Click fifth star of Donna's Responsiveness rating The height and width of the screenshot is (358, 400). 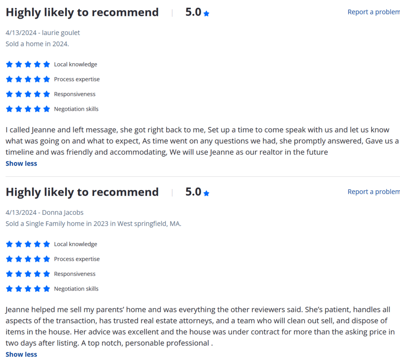click(x=46, y=274)
